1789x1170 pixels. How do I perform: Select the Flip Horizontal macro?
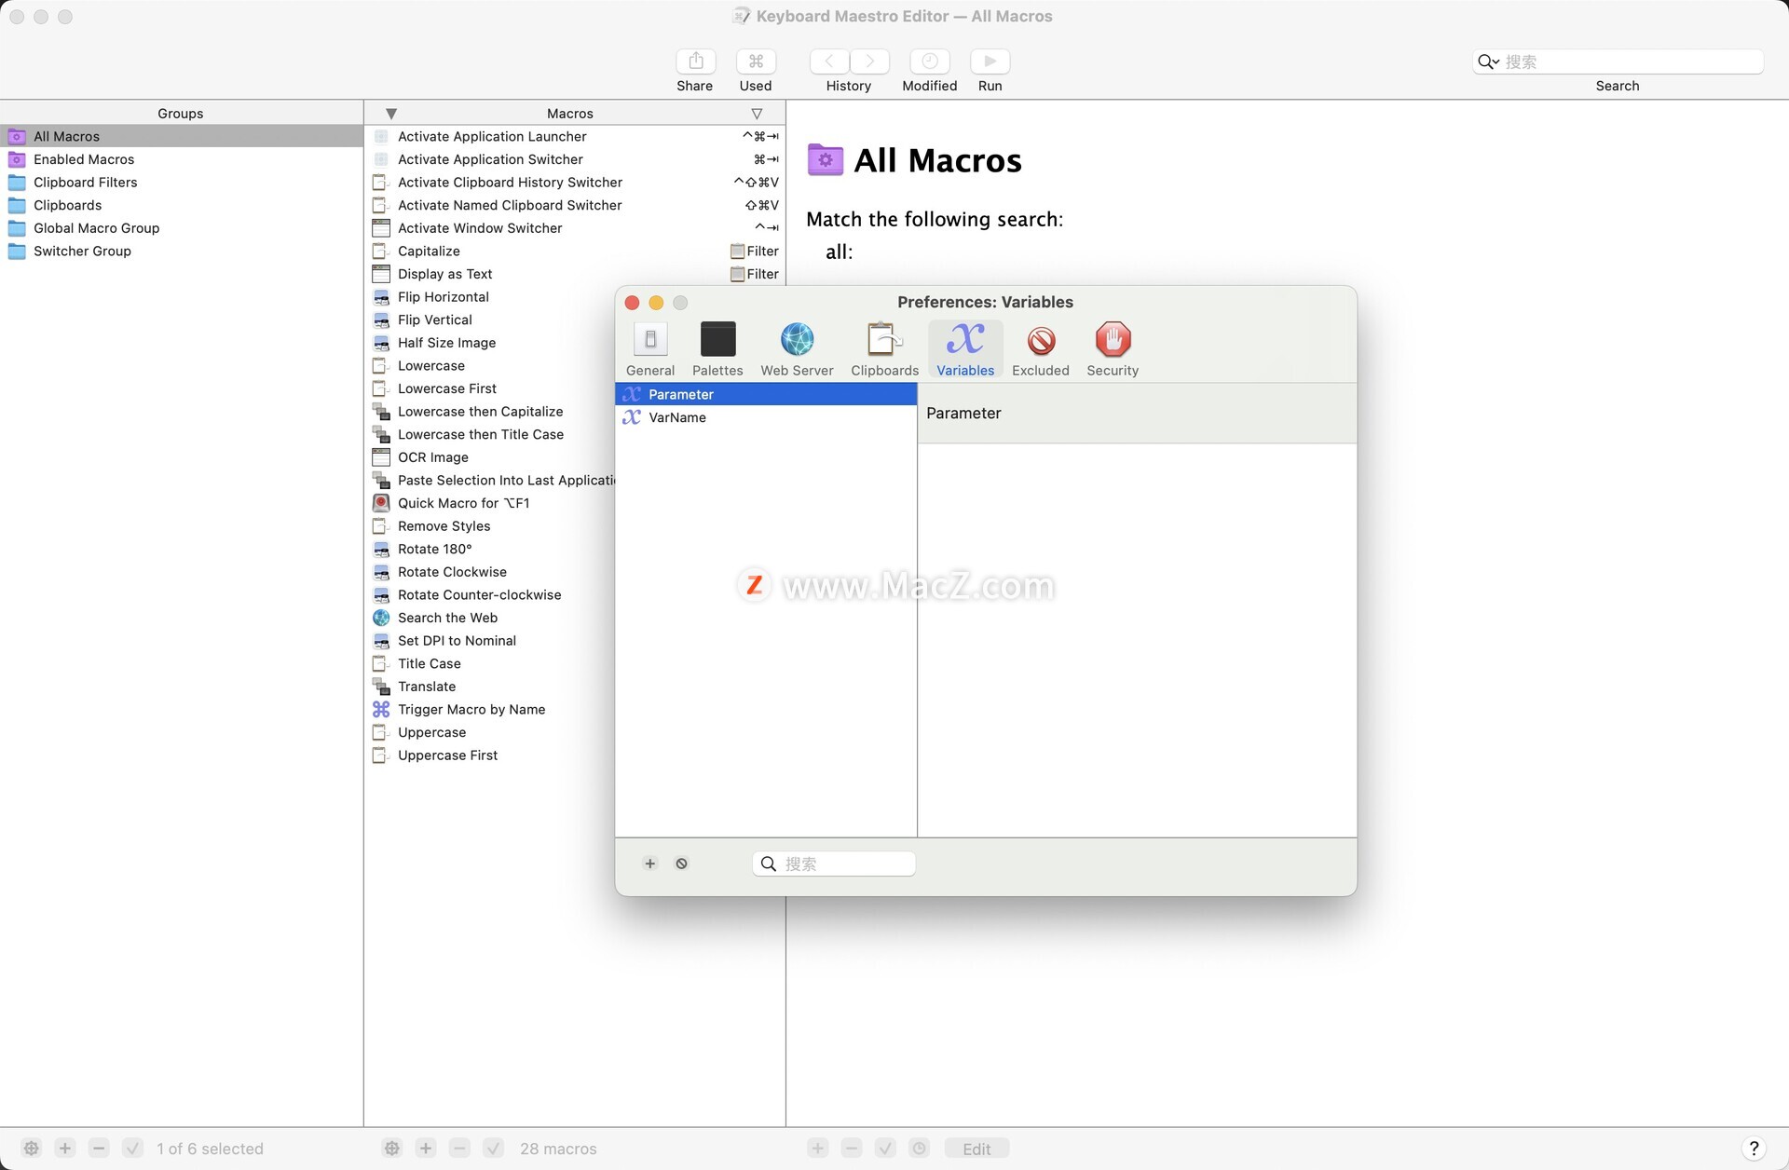click(x=490, y=297)
